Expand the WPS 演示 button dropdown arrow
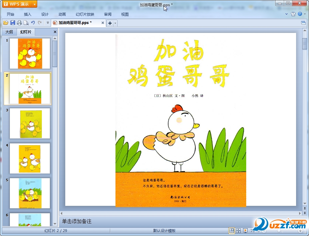Screen dimensions: 309x236 [x=34, y=4]
